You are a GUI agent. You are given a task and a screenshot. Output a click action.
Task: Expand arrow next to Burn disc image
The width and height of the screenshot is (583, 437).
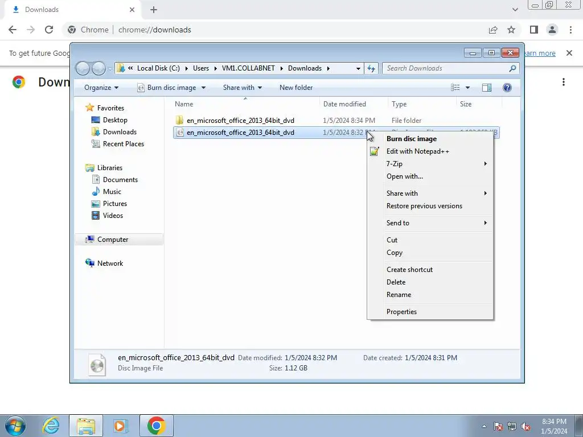pyautogui.click(x=203, y=88)
